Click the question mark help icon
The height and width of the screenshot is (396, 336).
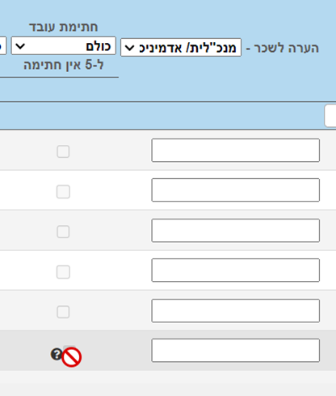click(57, 354)
